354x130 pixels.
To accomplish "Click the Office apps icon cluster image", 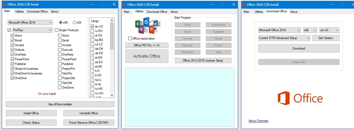I will point(146,25).
